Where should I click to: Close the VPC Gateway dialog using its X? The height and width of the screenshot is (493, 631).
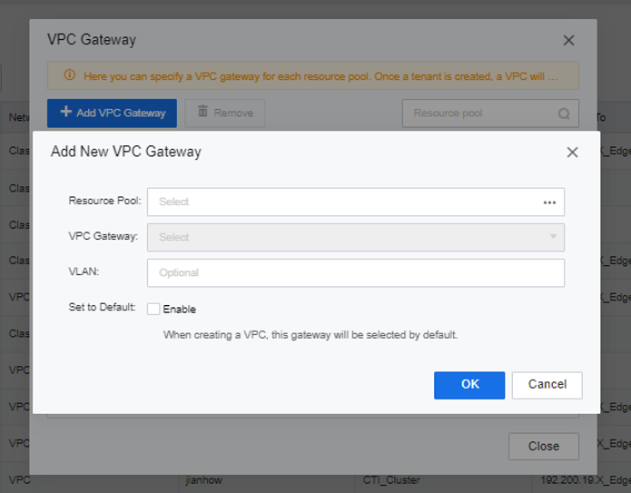pyautogui.click(x=568, y=40)
